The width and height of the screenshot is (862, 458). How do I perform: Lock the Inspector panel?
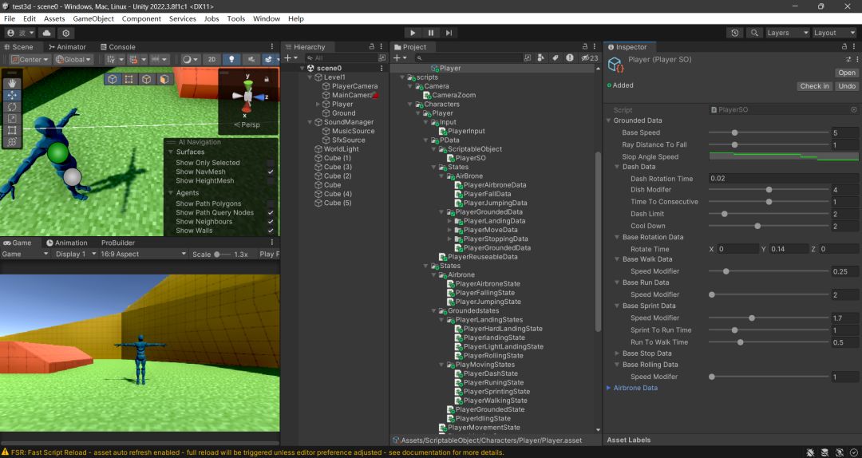[842, 47]
